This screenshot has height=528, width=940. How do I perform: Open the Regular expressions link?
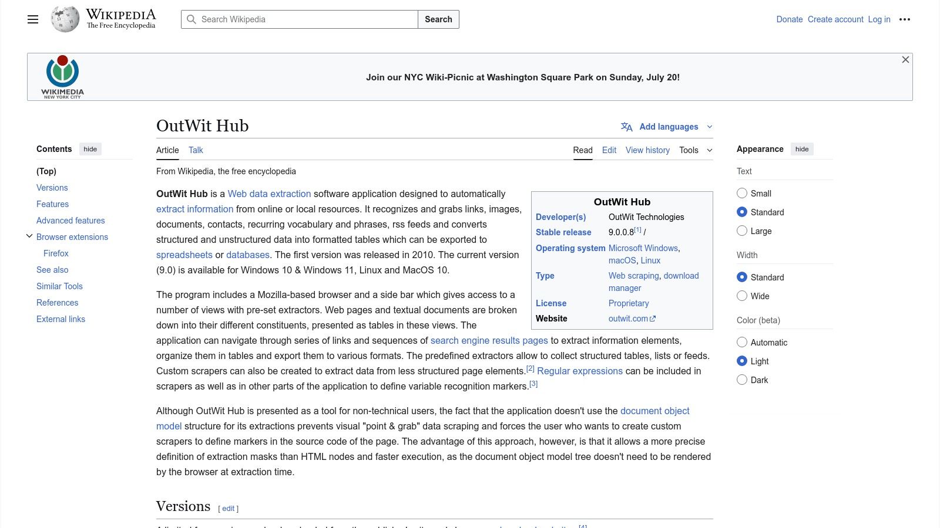pyautogui.click(x=580, y=371)
